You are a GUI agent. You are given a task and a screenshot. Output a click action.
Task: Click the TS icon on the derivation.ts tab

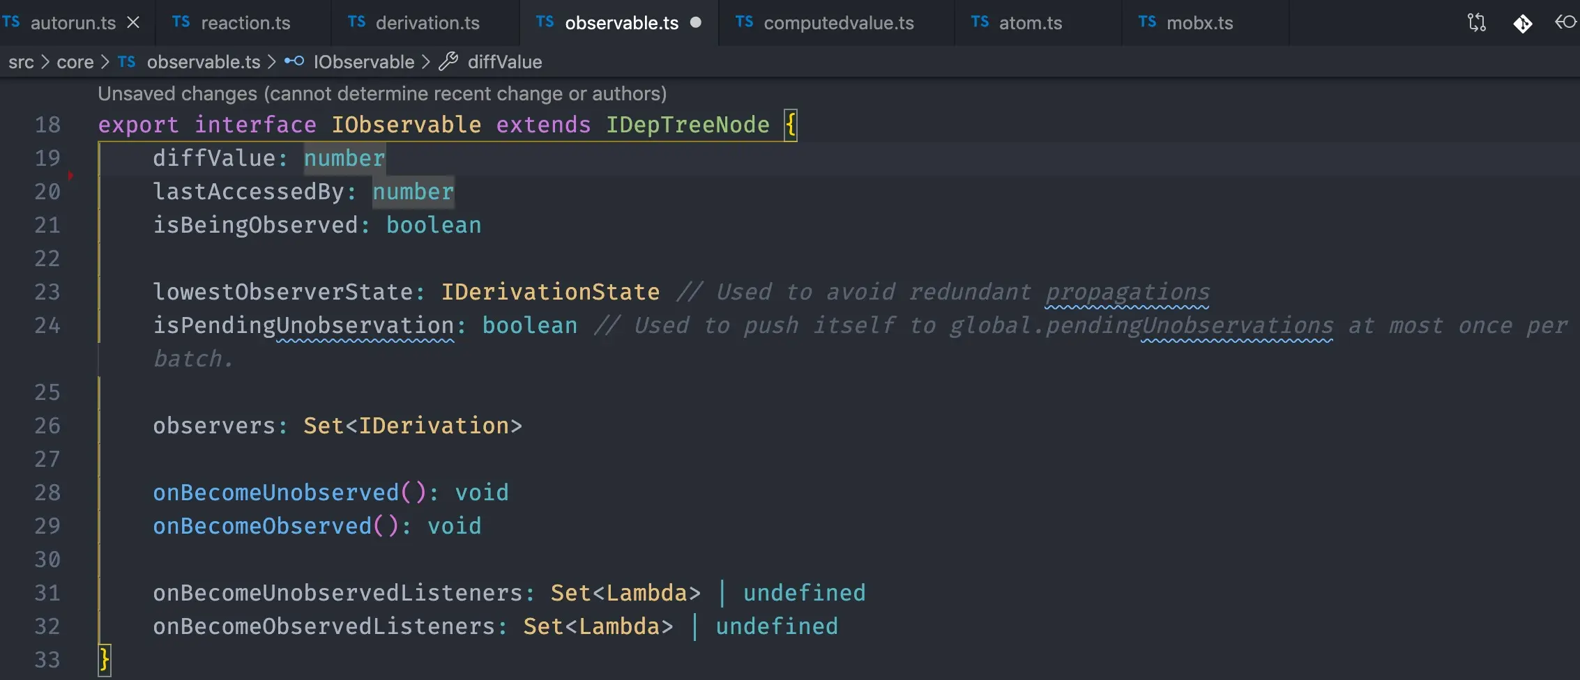[x=356, y=22]
